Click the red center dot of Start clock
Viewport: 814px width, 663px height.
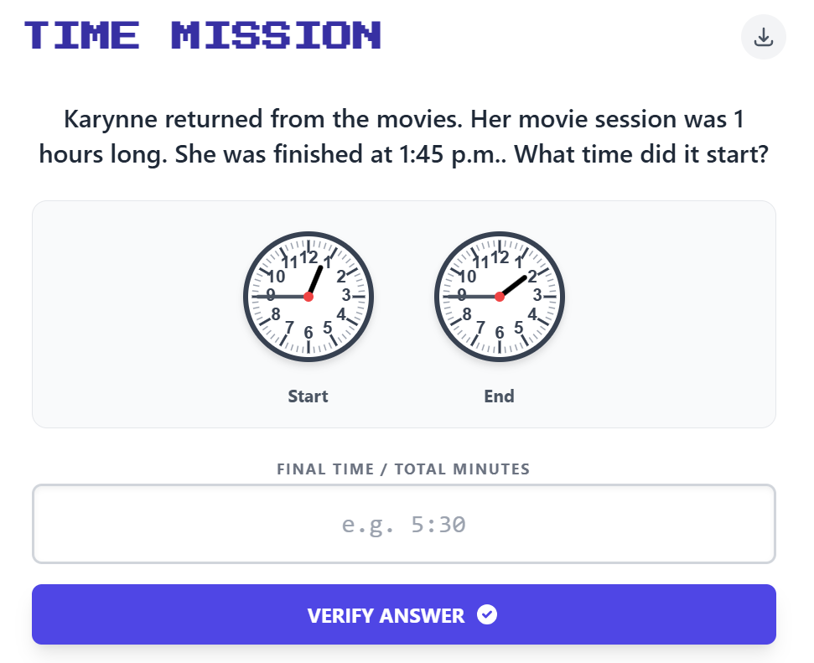coord(308,297)
